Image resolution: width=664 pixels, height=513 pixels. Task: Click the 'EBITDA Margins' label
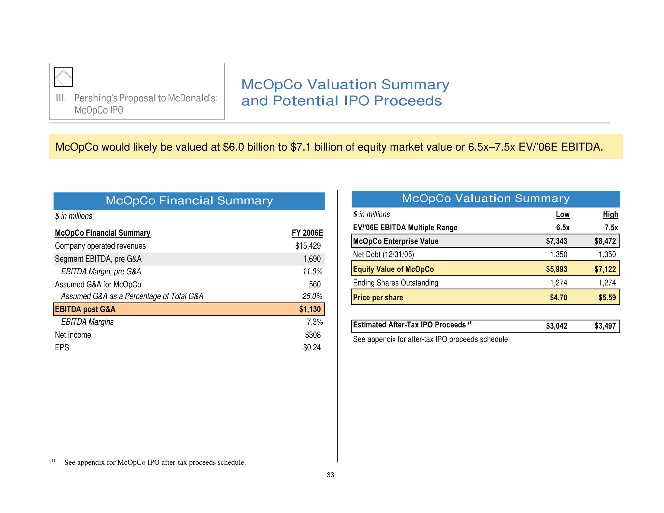87,322
